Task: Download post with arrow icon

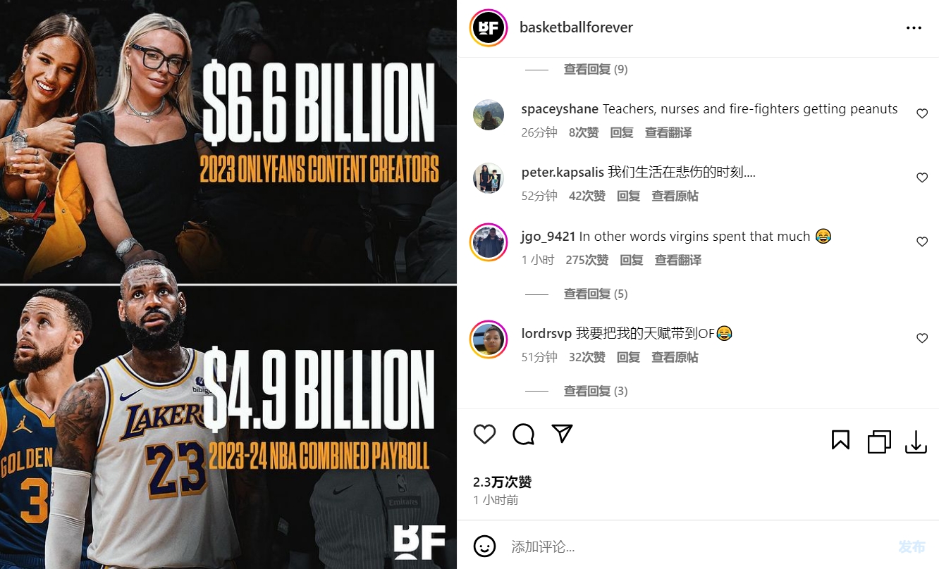Action: tap(916, 442)
